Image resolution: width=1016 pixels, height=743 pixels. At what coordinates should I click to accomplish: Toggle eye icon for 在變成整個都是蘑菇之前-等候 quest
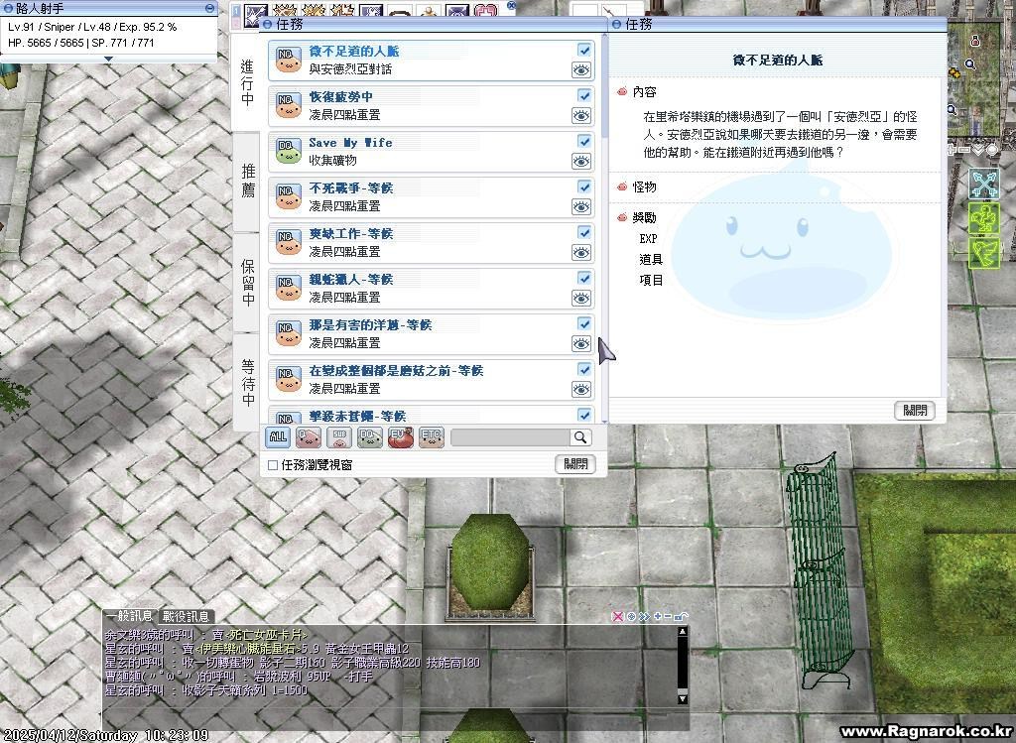581,389
